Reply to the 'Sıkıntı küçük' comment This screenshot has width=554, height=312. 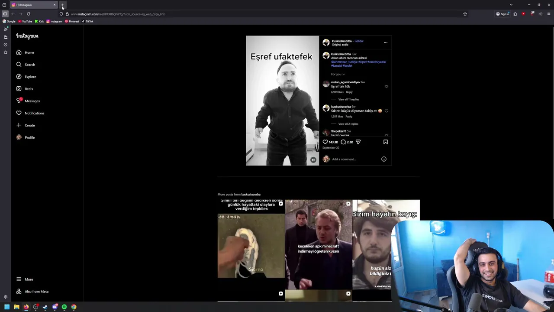point(349,117)
